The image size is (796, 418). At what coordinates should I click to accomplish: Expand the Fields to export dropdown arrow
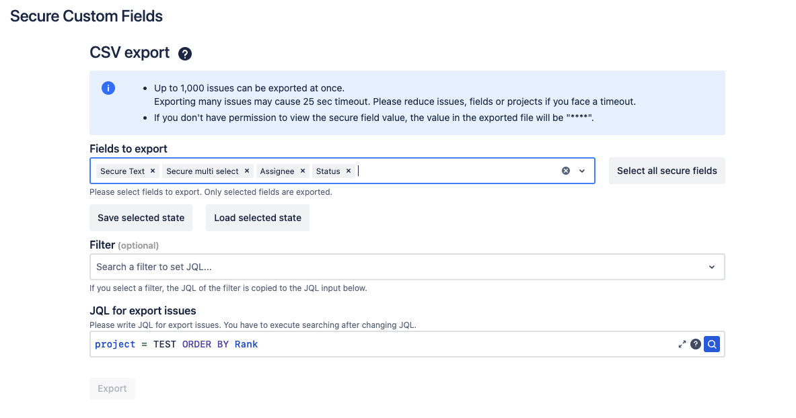coord(582,171)
